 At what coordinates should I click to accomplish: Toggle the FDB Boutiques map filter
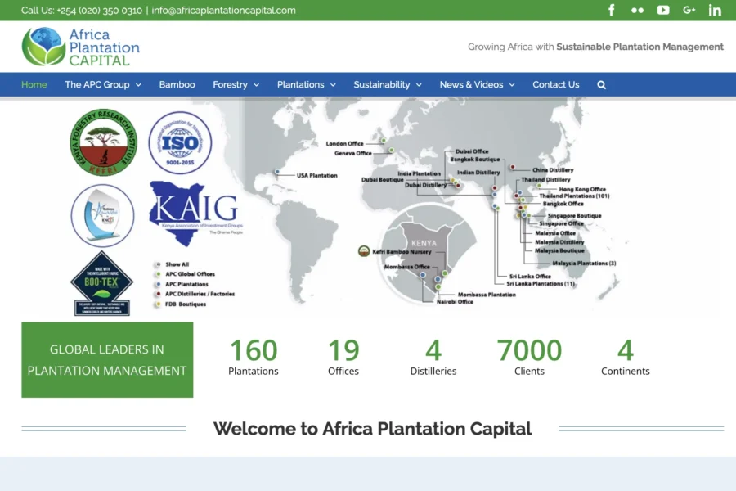coord(181,304)
